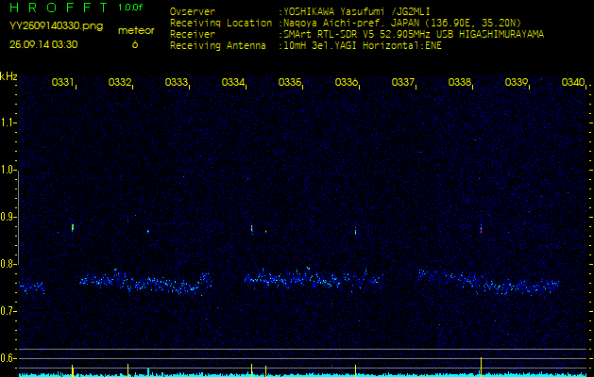Select the 0340 time label

tap(572, 83)
